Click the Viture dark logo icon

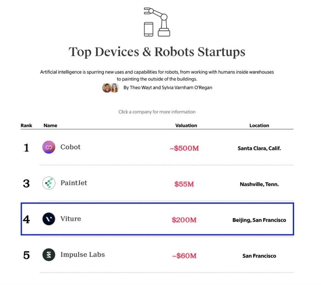(49, 219)
